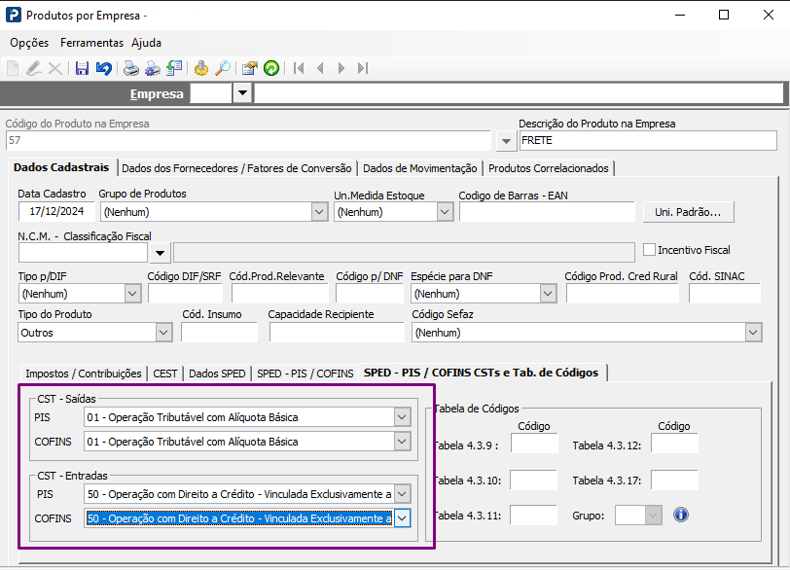Click the edit pencil toolbar icon
The width and height of the screenshot is (790, 570).
click(x=34, y=68)
